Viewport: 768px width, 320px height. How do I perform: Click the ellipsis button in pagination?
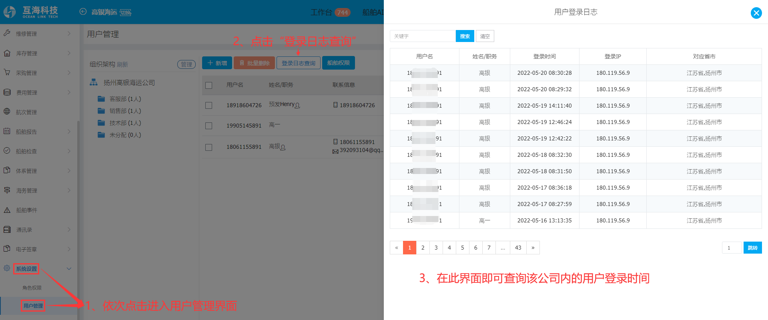point(503,248)
